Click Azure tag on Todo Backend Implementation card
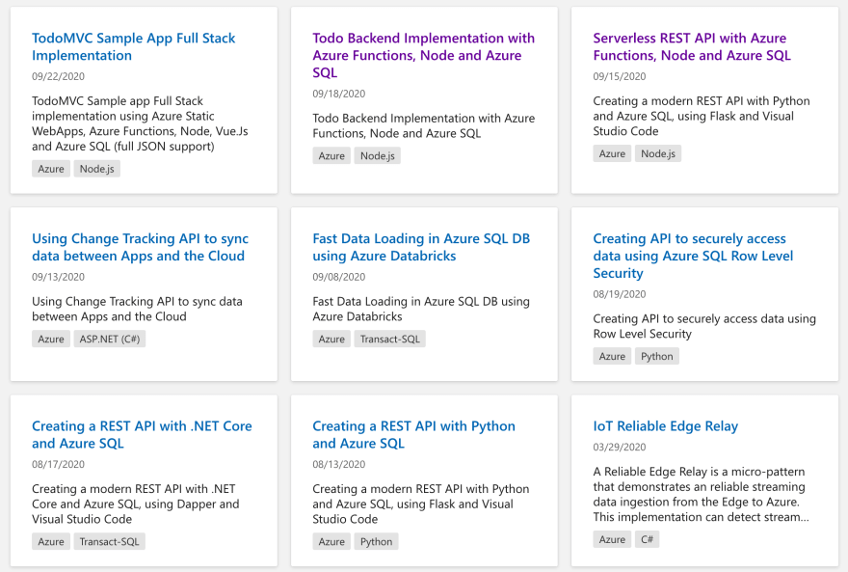The height and width of the screenshot is (572, 848). pos(331,156)
